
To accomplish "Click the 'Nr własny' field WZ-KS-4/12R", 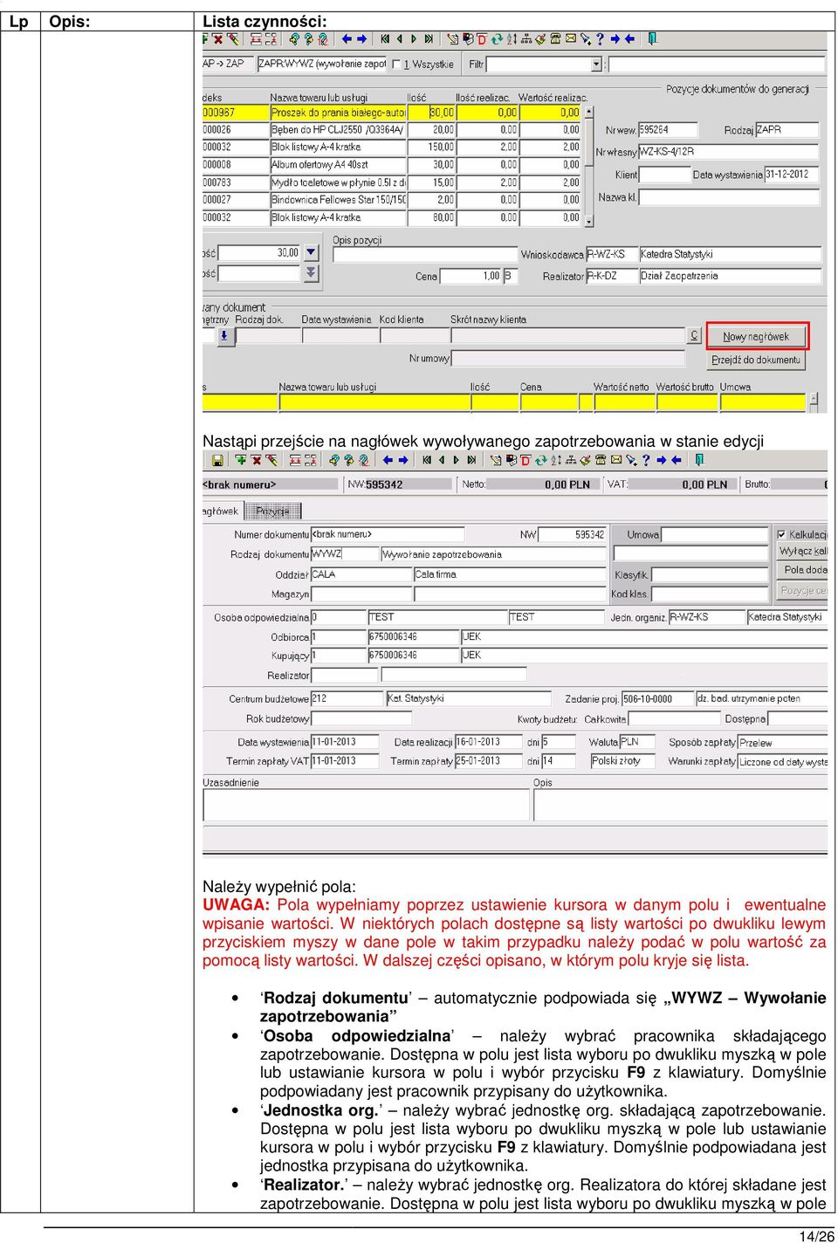I will pyautogui.click(x=729, y=152).
